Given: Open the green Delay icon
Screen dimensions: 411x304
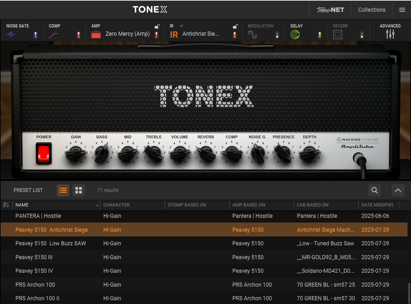Looking at the screenshot, I should click(295, 34).
